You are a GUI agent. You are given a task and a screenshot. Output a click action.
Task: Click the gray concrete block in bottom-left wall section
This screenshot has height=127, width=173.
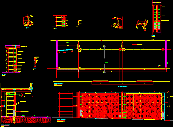point(14,113)
